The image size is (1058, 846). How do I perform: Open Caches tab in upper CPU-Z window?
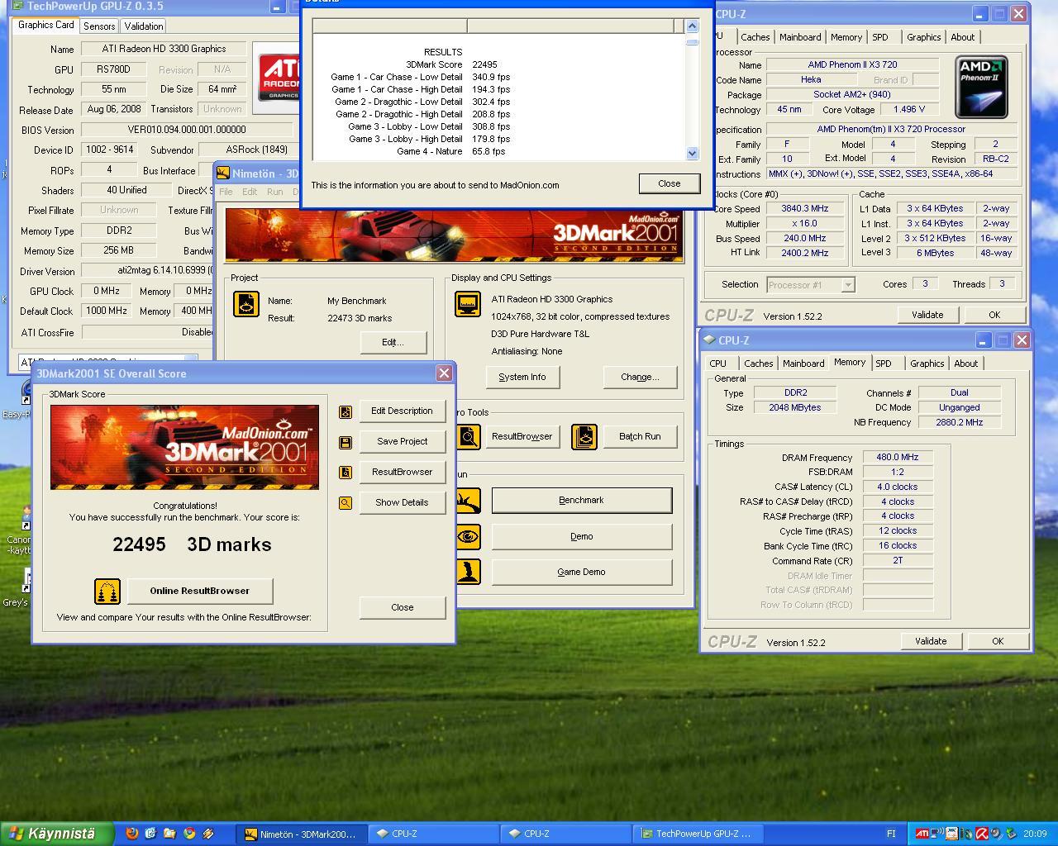755,37
